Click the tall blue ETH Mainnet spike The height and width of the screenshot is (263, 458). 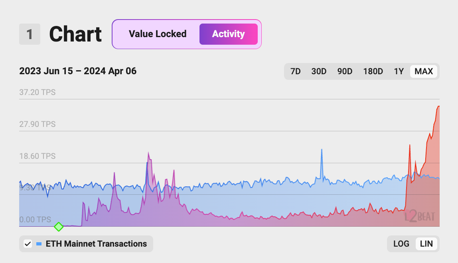[x=322, y=150]
